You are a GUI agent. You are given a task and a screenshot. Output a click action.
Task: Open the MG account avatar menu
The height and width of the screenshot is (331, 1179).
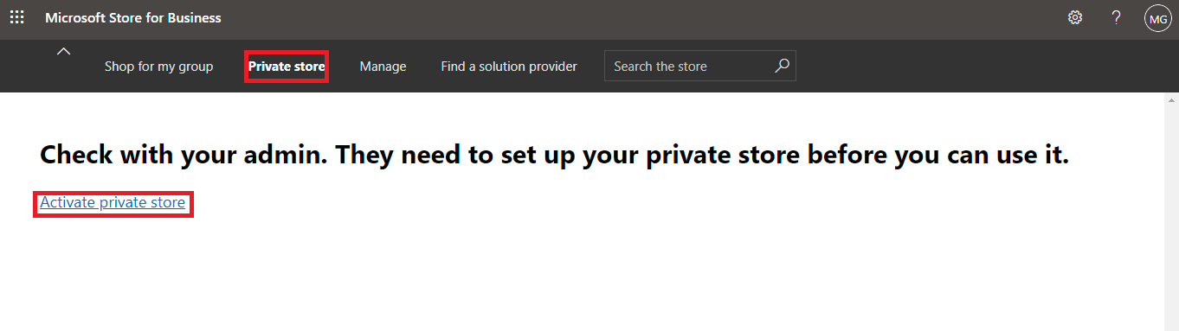click(x=1157, y=18)
